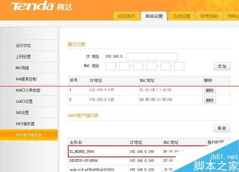This screenshot has height=172, width=239.
Task: Click the 添加 button
Action: (x=222, y=66)
